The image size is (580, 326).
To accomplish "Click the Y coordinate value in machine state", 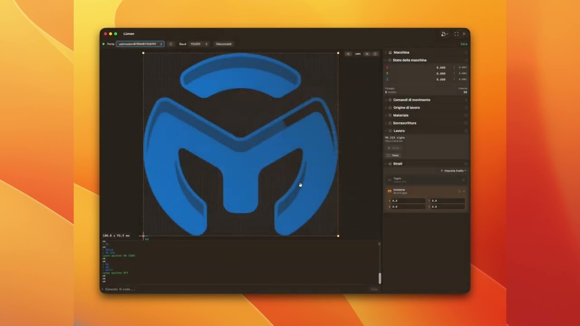I will tap(441, 73).
